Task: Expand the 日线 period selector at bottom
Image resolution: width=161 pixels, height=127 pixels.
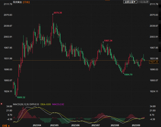Action: [6, 126]
